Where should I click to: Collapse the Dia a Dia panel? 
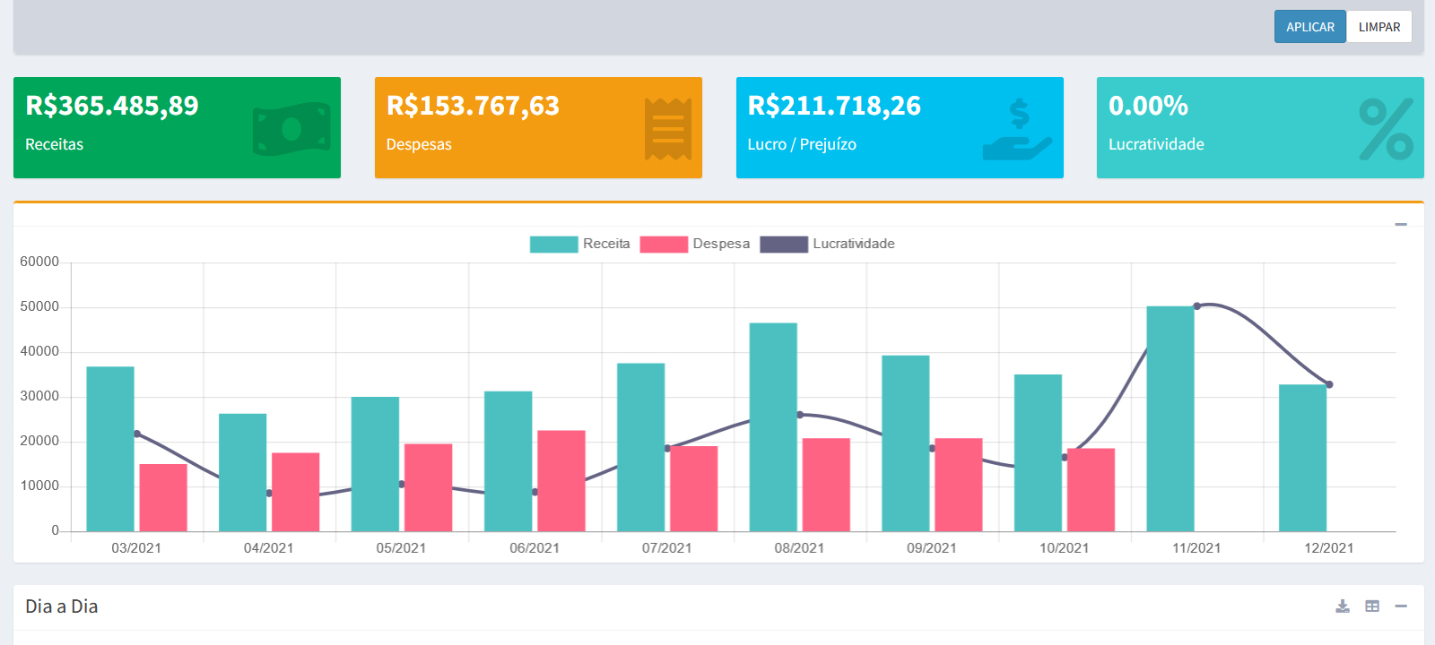[1401, 606]
